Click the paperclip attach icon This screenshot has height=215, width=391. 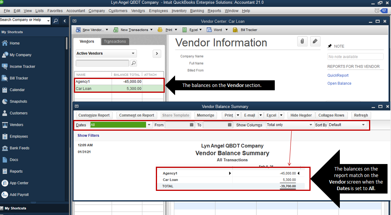tap(302, 41)
